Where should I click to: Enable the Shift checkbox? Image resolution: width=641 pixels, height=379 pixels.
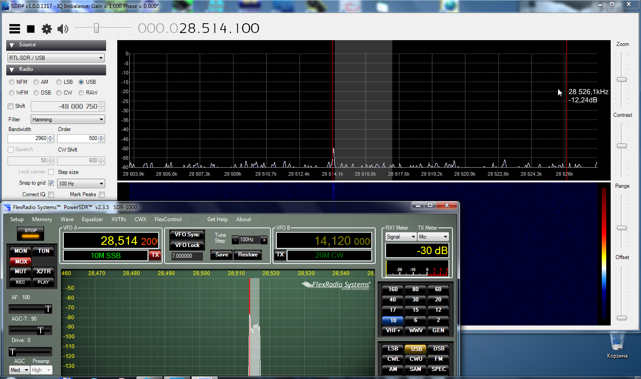click(11, 106)
